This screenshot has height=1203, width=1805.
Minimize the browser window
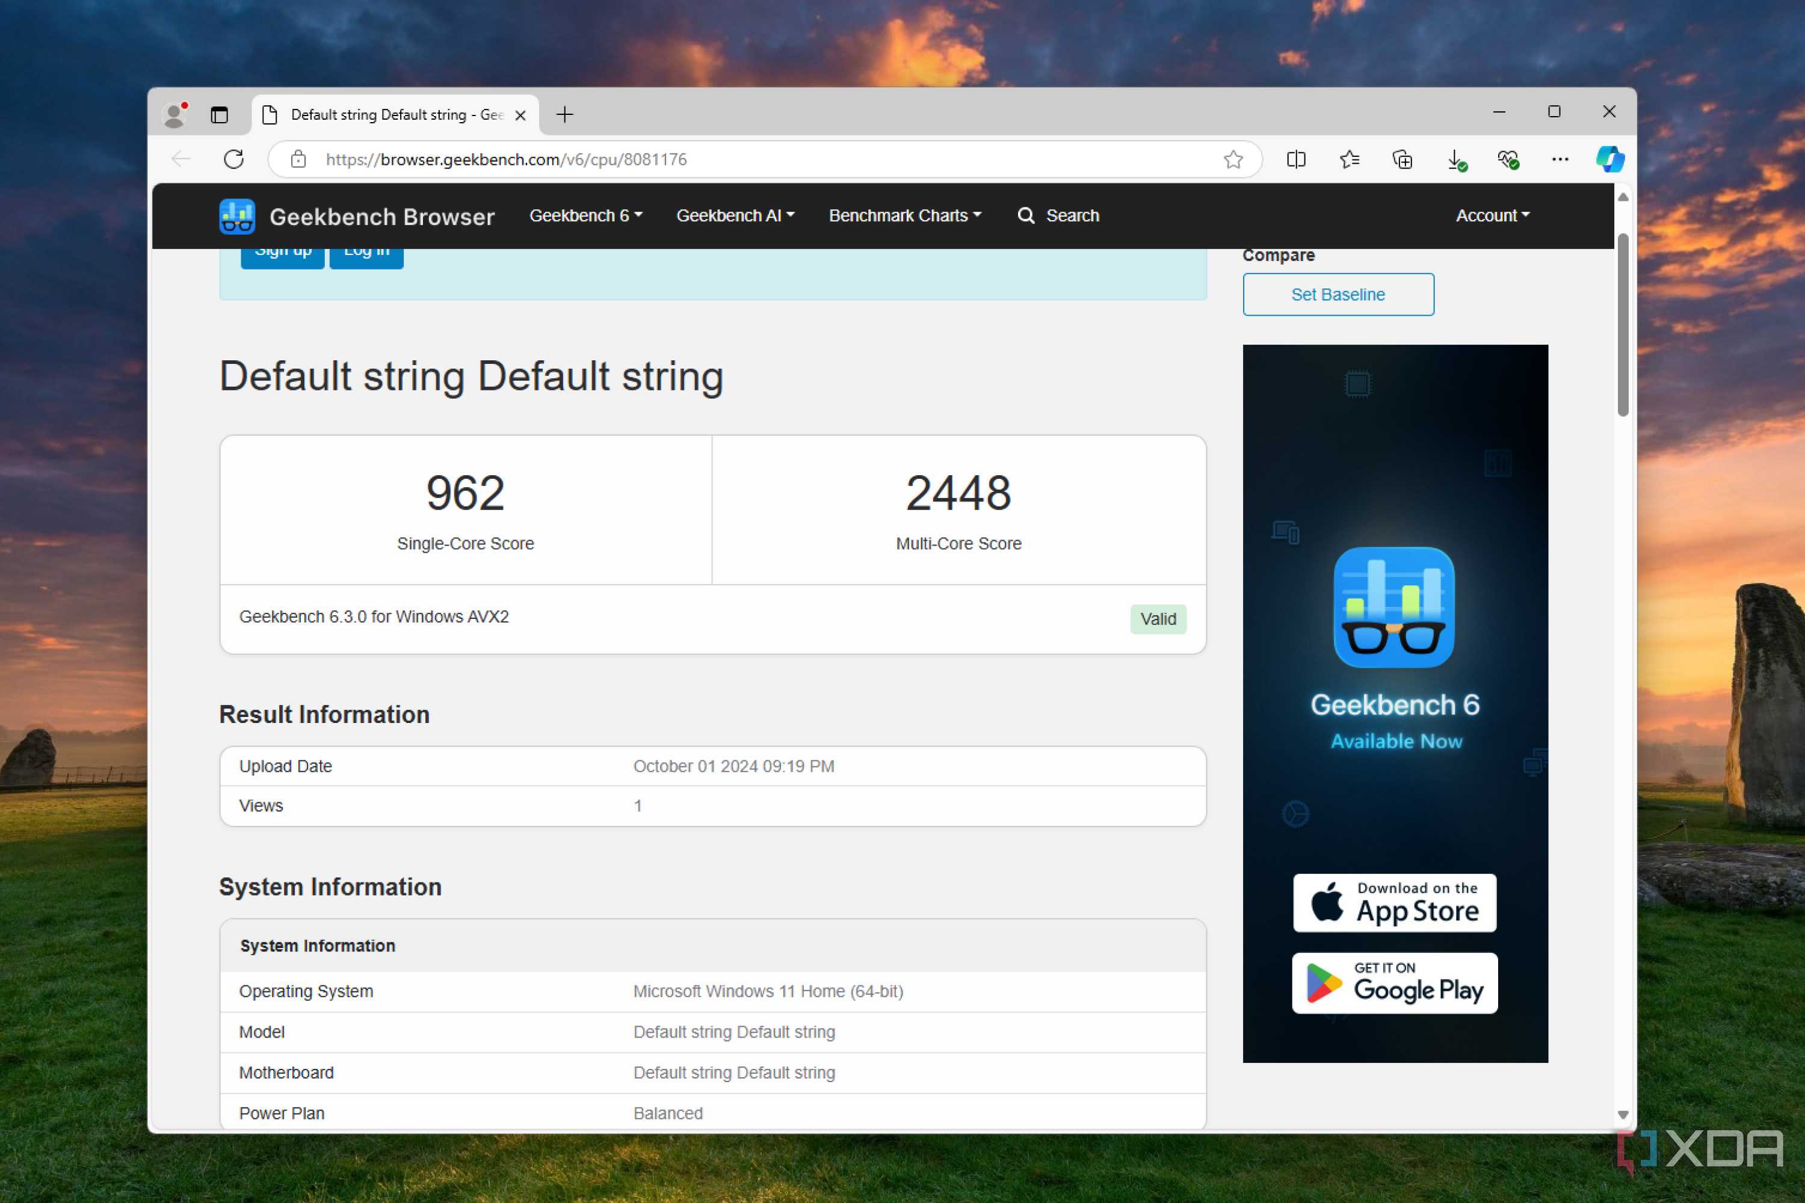coord(1499,112)
